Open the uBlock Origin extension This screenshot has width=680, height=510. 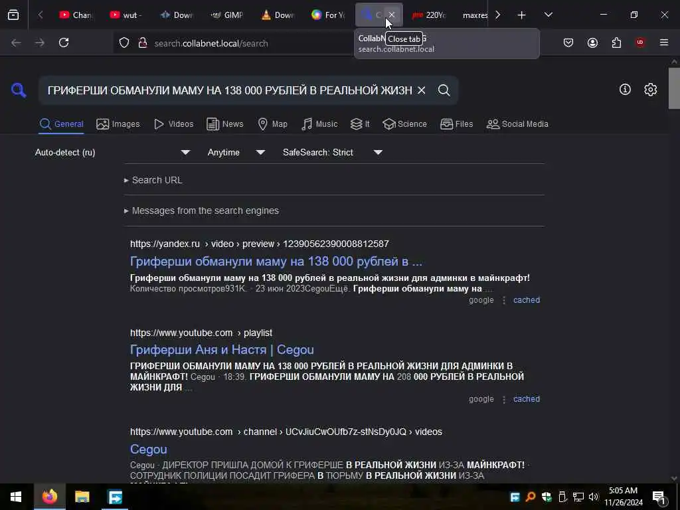[640, 42]
